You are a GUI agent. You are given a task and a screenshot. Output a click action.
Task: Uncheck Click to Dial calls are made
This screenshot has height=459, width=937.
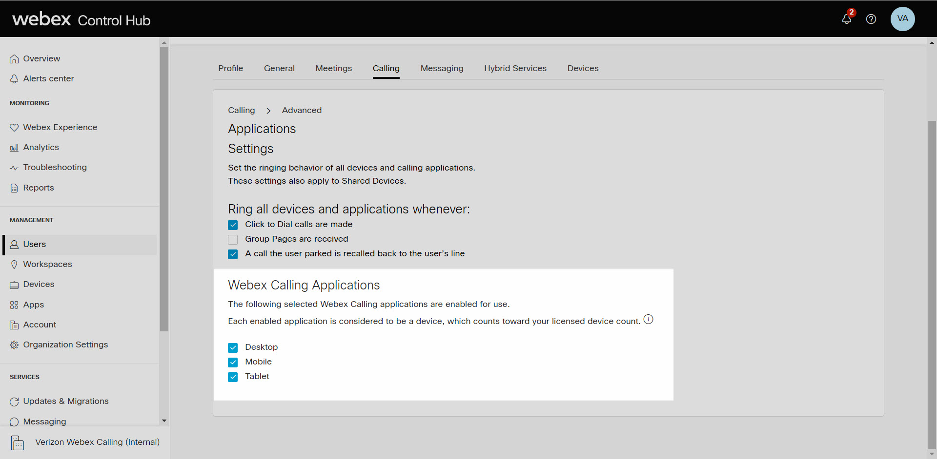[233, 225]
